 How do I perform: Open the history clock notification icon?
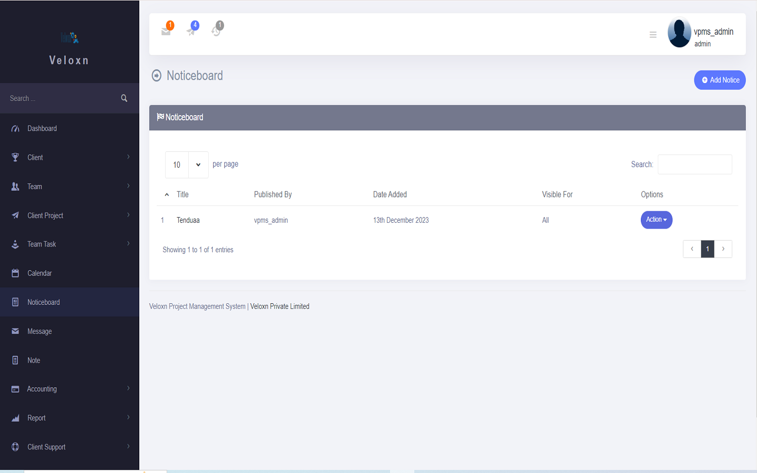[217, 30]
